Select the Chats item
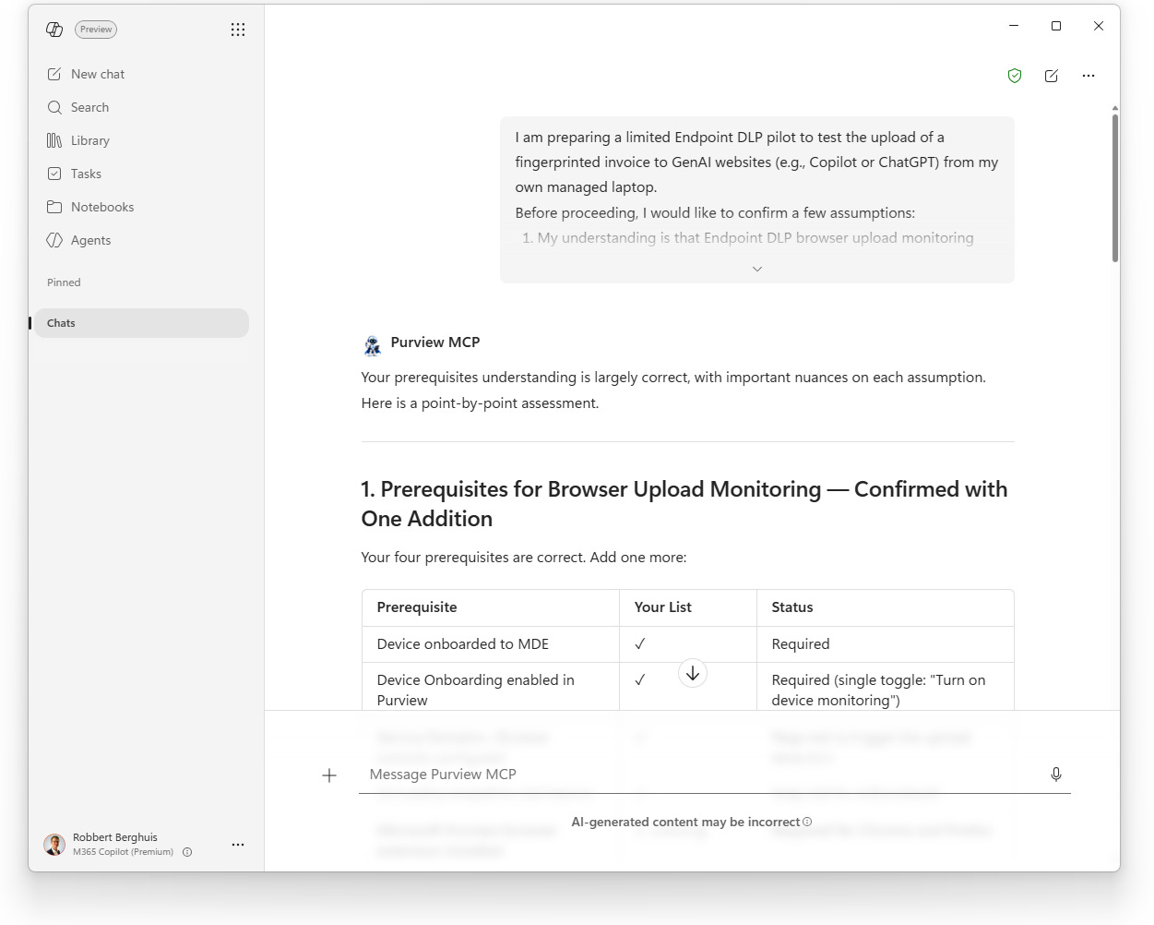The image size is (1154, 925). click(142, 323)
